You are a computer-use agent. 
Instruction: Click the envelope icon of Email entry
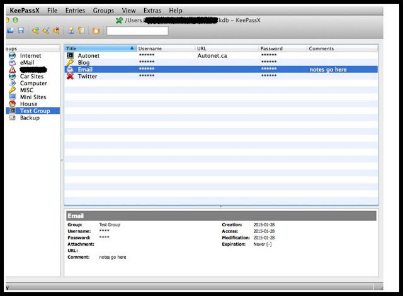70,69
